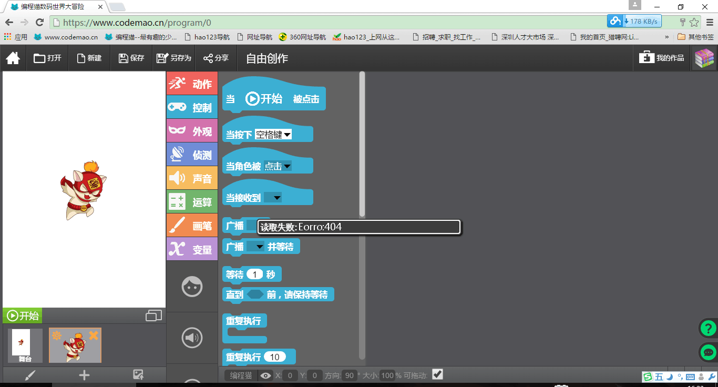Open the 点击 dropdown in 当角色被 block

[278, 166]
